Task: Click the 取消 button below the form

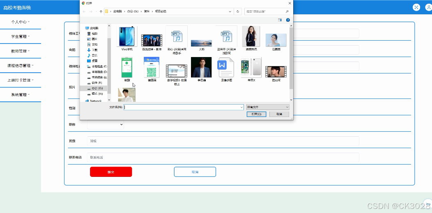Action: pyautogui.click(x=195, y=172)
